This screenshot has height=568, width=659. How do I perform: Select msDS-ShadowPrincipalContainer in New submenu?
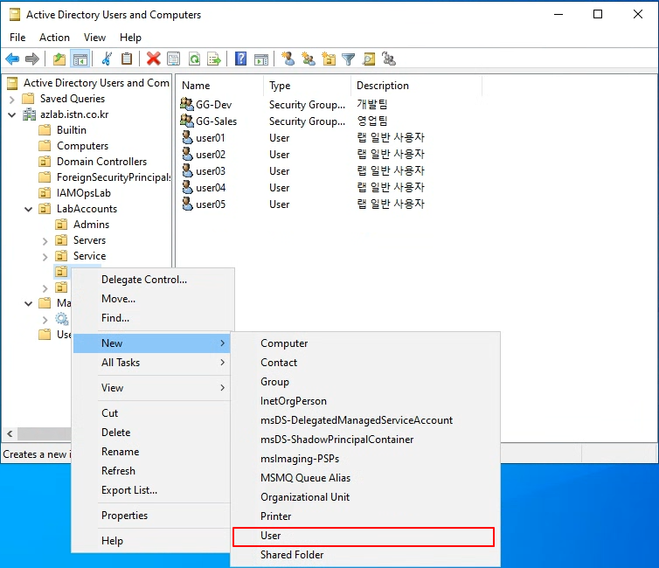[364, 440]
